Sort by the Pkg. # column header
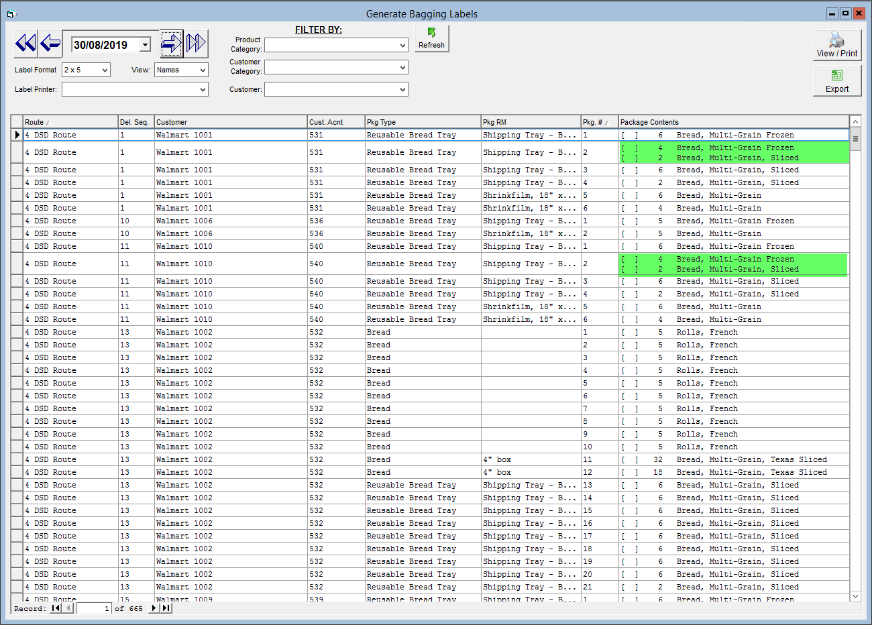 pyautogui.click(x=600, y=122)
